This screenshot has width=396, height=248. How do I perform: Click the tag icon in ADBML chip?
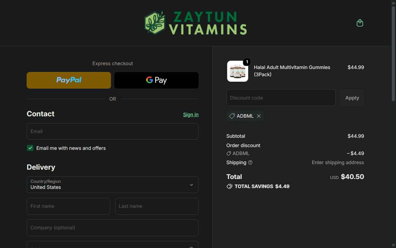232,116
